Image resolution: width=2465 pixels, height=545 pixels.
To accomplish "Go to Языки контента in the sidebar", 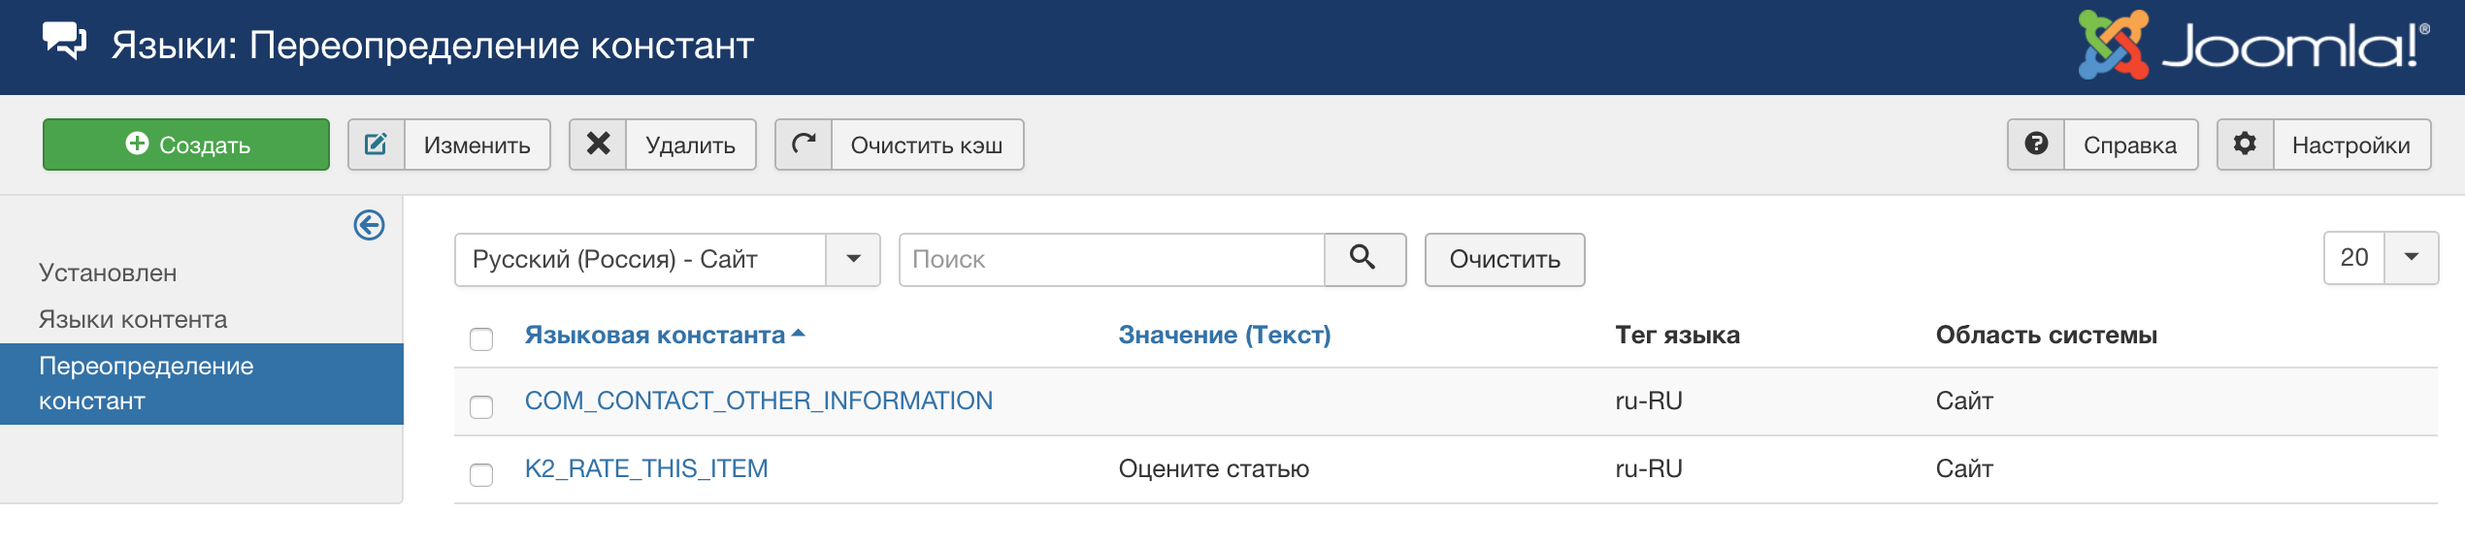I will [x=133, y=319].
